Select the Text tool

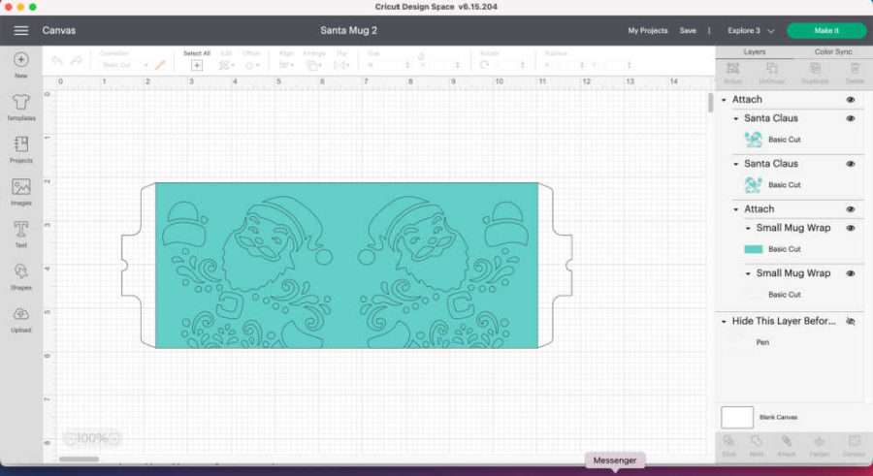click(21, 233)
